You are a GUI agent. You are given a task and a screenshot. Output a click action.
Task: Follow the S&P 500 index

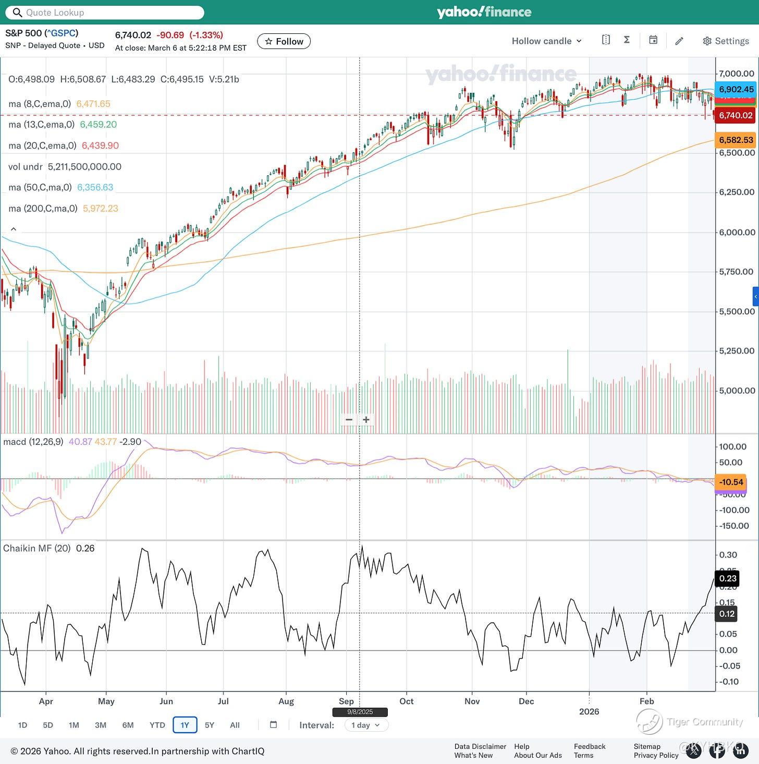click(x=284, y=41)
